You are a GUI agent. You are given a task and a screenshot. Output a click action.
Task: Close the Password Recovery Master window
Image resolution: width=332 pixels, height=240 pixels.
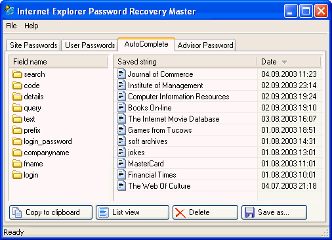(x=321, y=11)
